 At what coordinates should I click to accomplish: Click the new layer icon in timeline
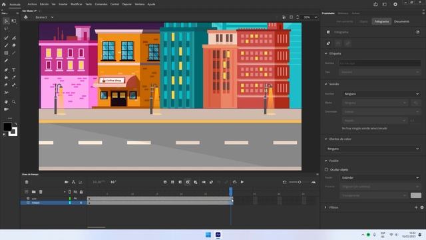tap(27, 192)
